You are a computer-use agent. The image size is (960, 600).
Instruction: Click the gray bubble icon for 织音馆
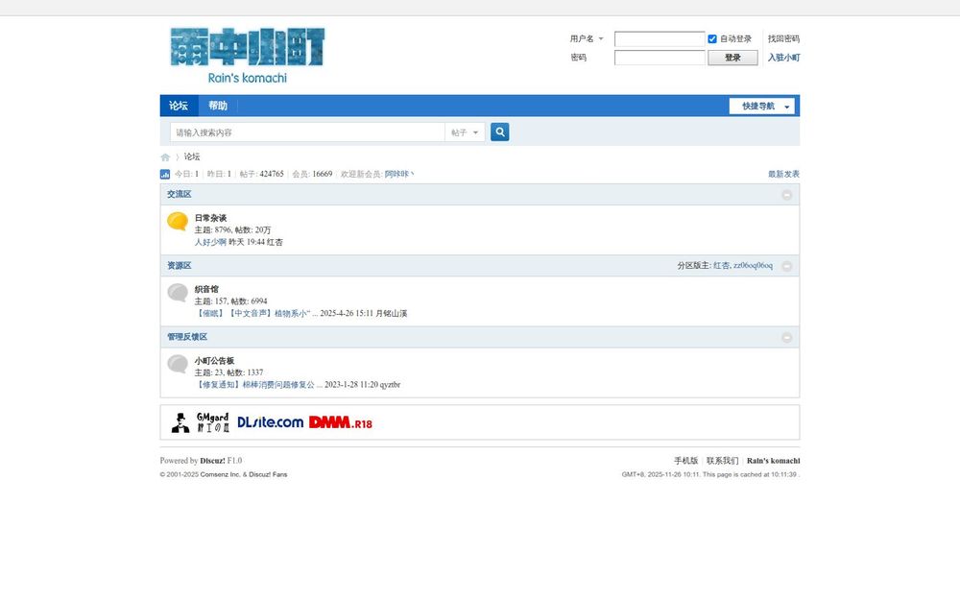[178, 293]
